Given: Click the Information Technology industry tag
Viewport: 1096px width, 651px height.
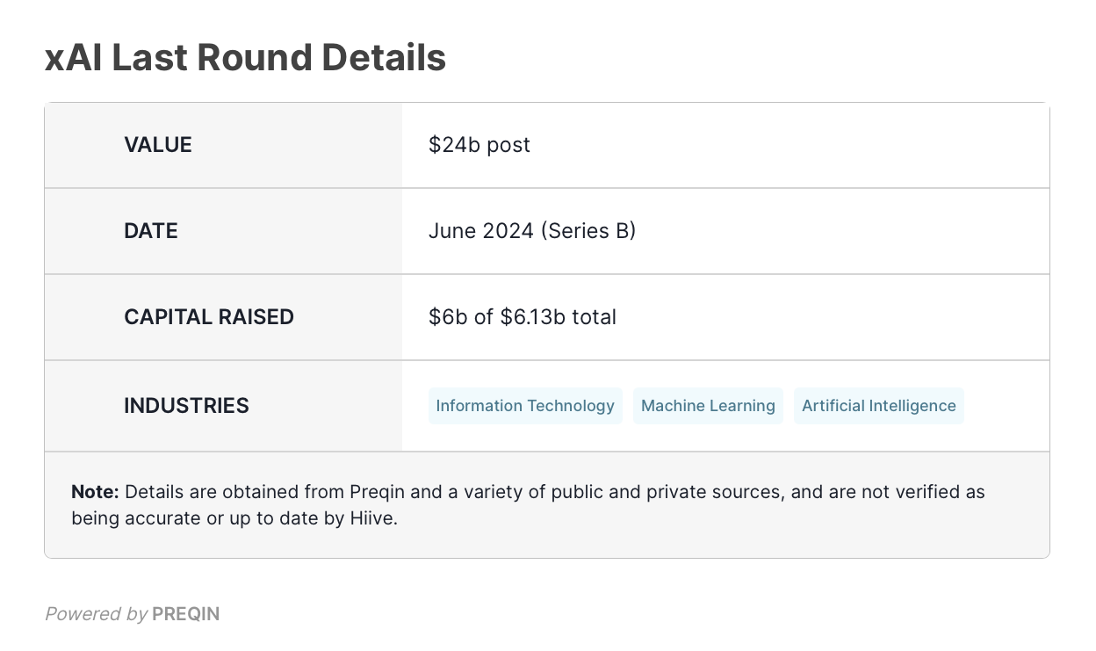Looking at the screenshot, I should (525, 406).
